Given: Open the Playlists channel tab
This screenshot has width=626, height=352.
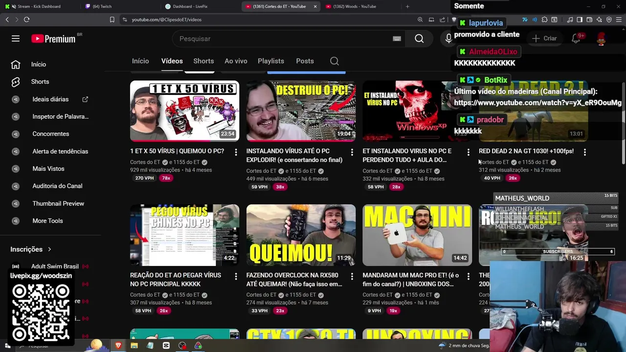Looking at the screenshot, I should [271, 61].
